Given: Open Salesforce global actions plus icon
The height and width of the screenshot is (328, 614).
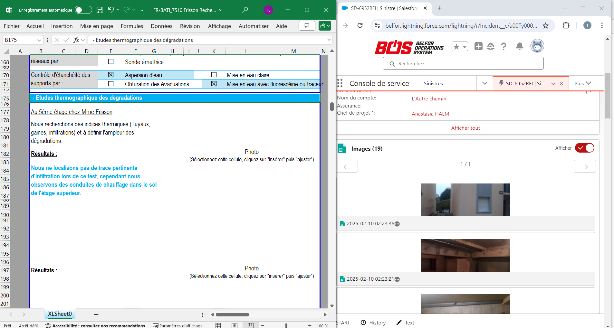Looking at the screenshot, I should pos(478,46).
